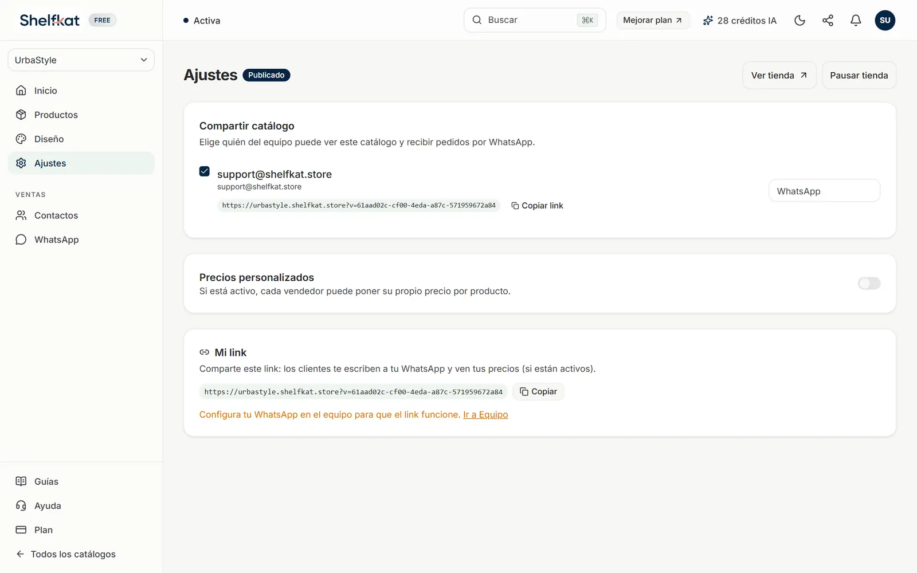Click Pausar tienda button

click(859, 75)
